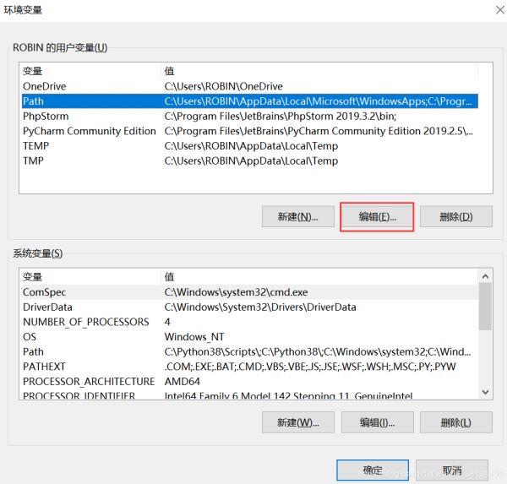Select the TEMP user variable
This screenshot has height=484, width=507.
point(250,146)
